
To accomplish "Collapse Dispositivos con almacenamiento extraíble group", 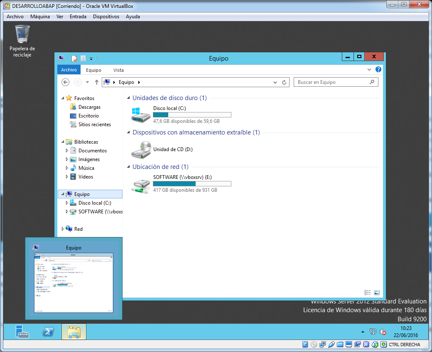I will pos(128,132).
